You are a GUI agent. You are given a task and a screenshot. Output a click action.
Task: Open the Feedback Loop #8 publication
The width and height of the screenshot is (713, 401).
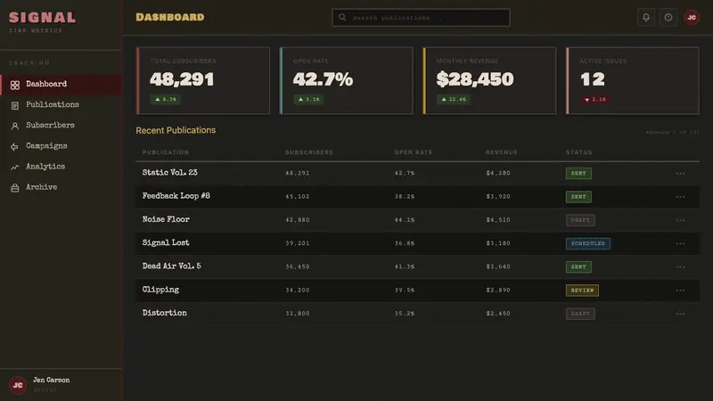pyautogui.click(x=176, y=196)
